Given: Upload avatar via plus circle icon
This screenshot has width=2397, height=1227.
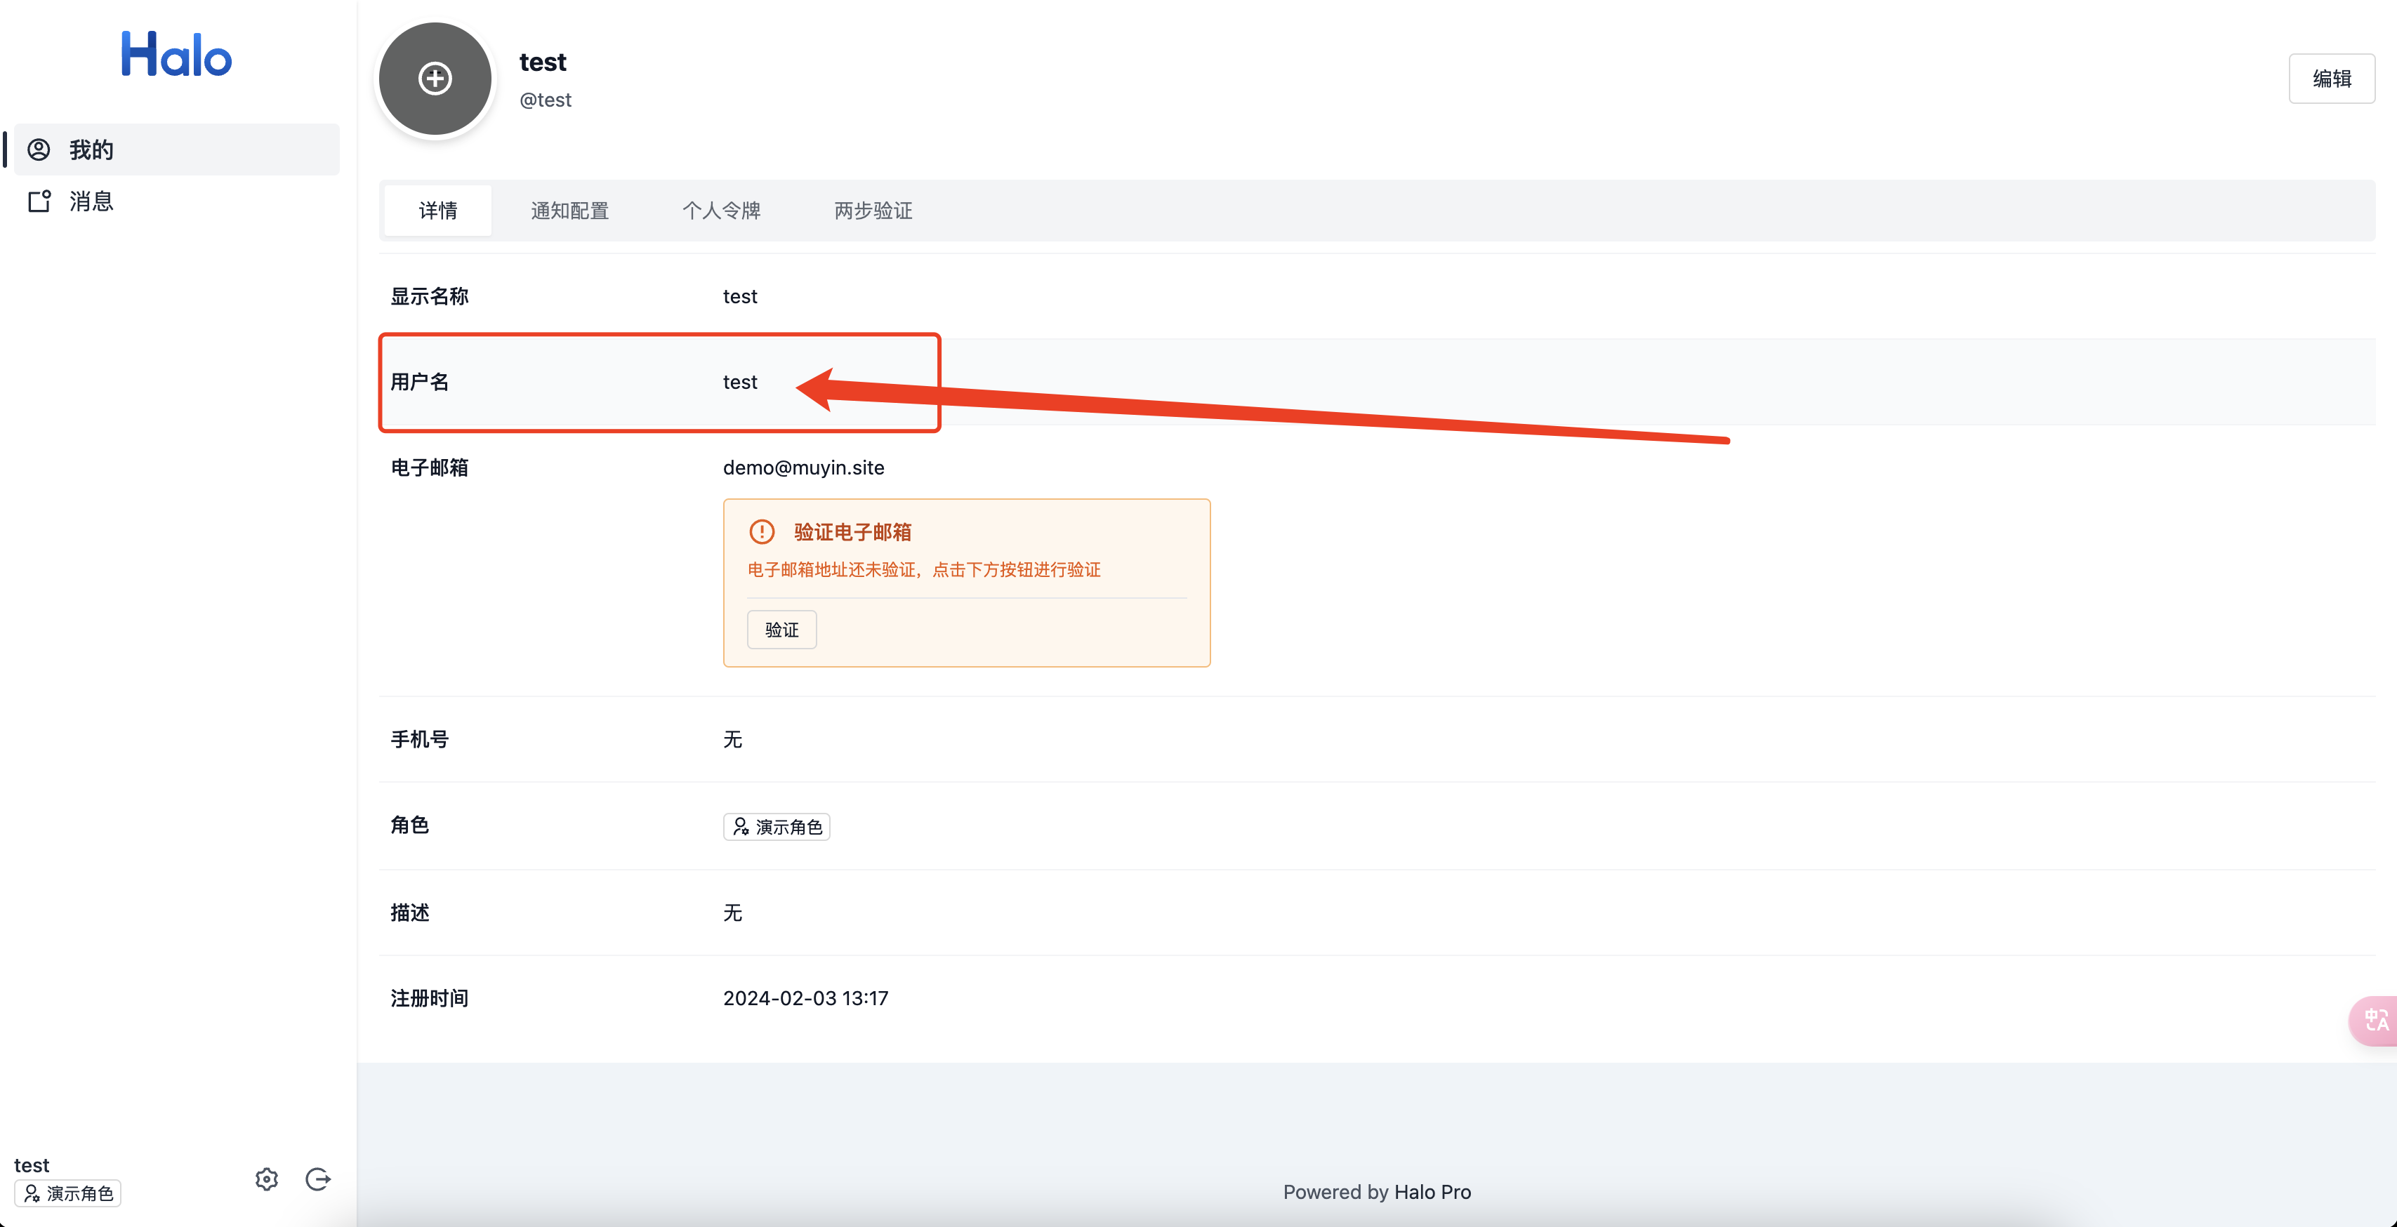Looking at the screenshot, I should (x=435, y=79).
